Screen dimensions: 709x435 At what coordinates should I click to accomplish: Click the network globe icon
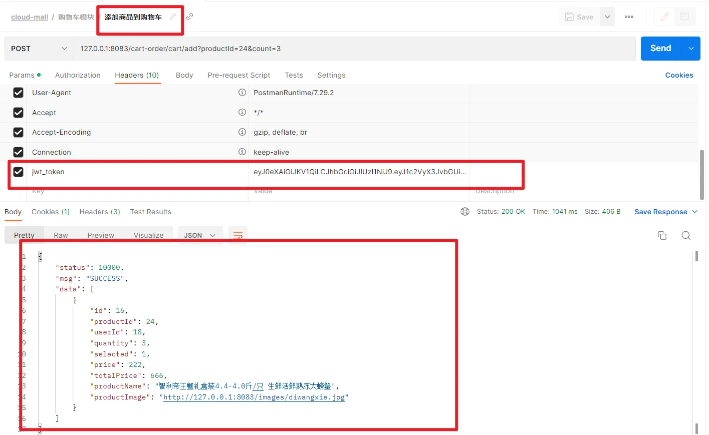[465, 212]
